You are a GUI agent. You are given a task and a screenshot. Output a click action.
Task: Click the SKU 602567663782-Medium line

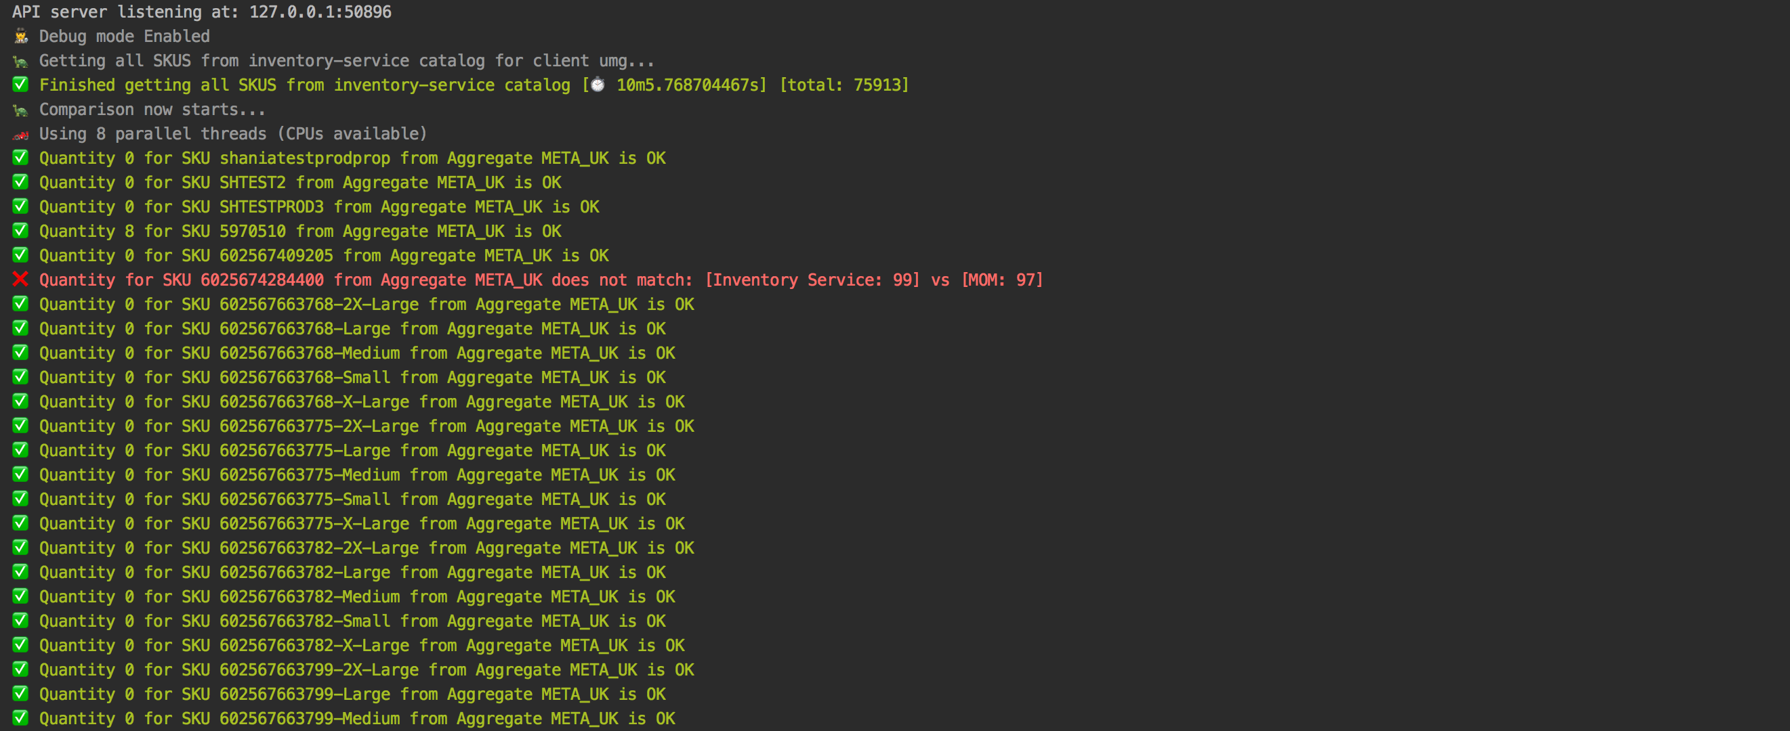coord(357,597)
